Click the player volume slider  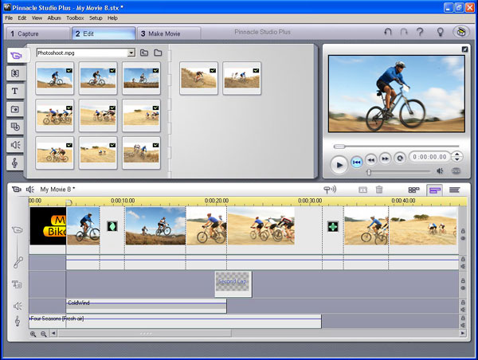coord(398,171)
